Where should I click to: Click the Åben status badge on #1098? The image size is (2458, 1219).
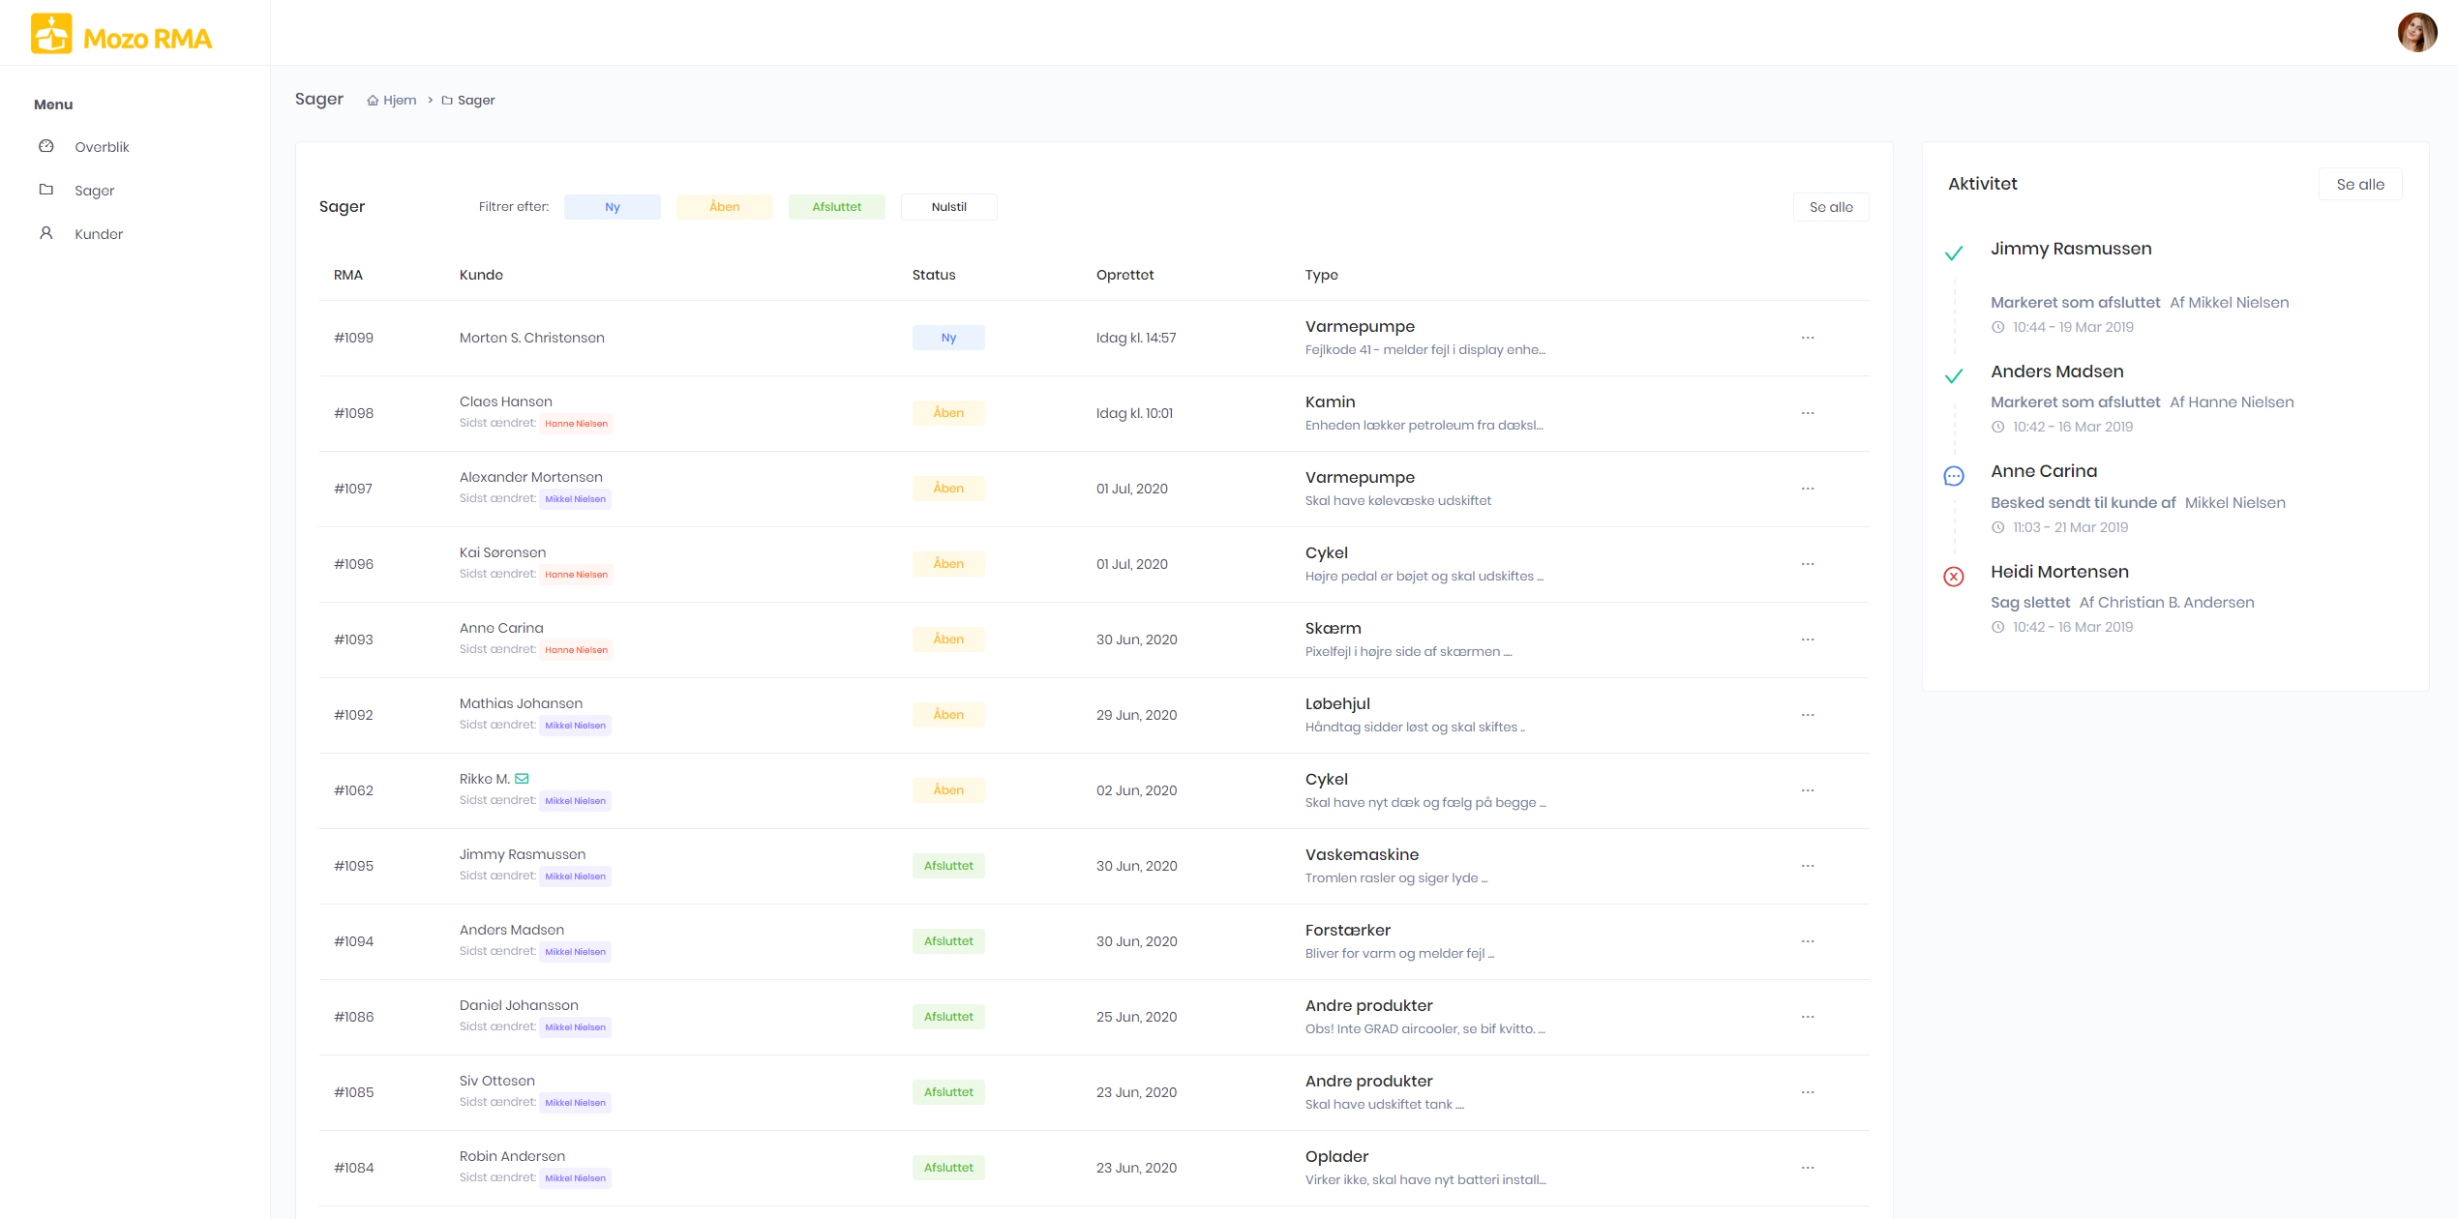(948, 413)
